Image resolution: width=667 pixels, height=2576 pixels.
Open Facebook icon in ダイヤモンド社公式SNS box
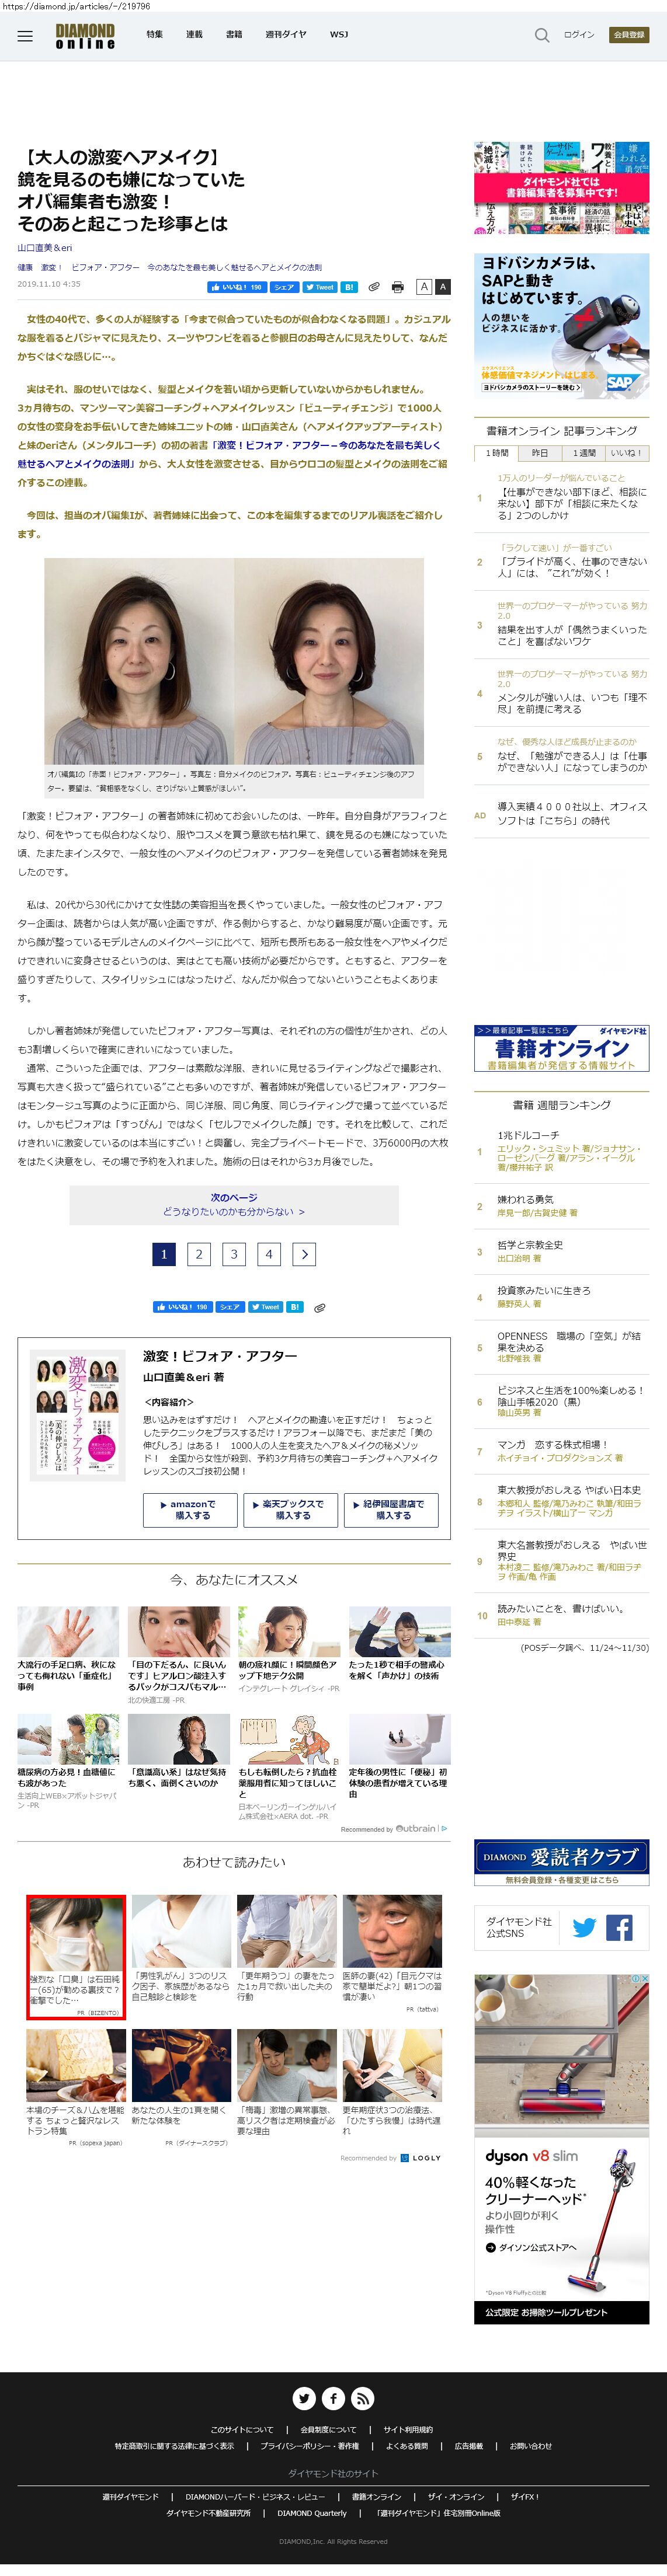click(619, 1927)
